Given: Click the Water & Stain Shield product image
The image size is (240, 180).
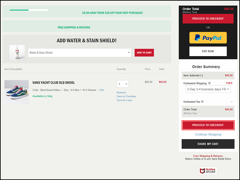Looking at the screenshot, I should pos(17,53).
